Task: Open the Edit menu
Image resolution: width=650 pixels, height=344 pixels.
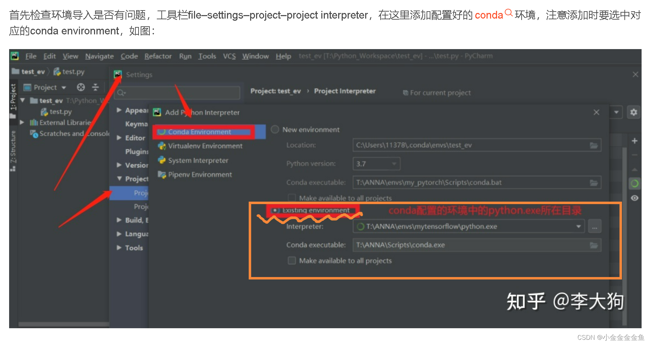Action: pyautogui.click(x=49, y=56)
